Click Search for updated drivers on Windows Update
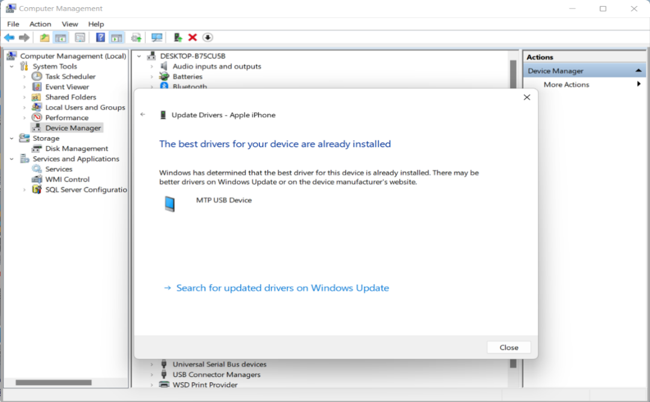650x402 pixels. click(x=282, y=288)
